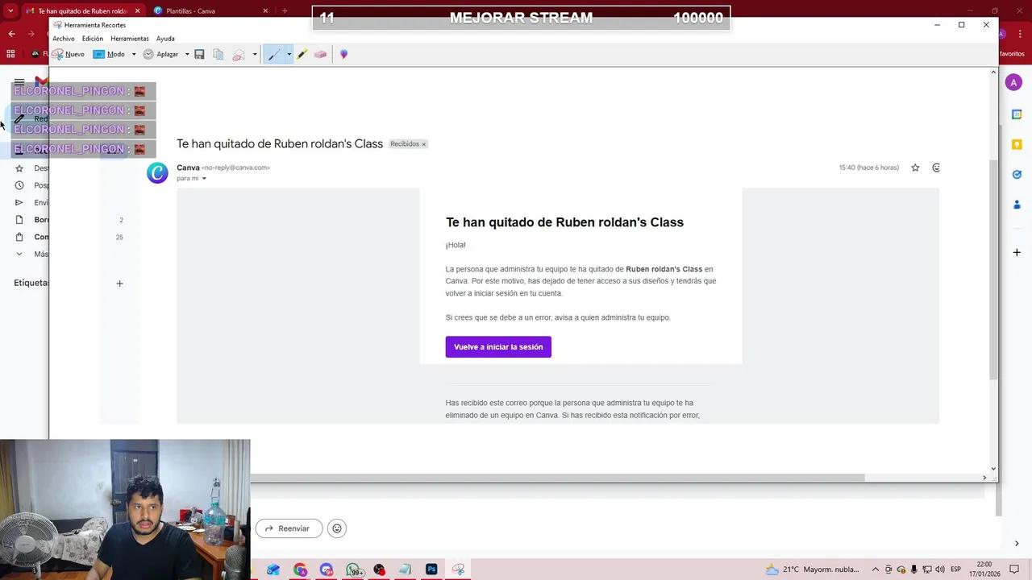Viewport: 1032px width, 580px height.
Task: Click the Send snip envelope icon
Action: (239, 54)
